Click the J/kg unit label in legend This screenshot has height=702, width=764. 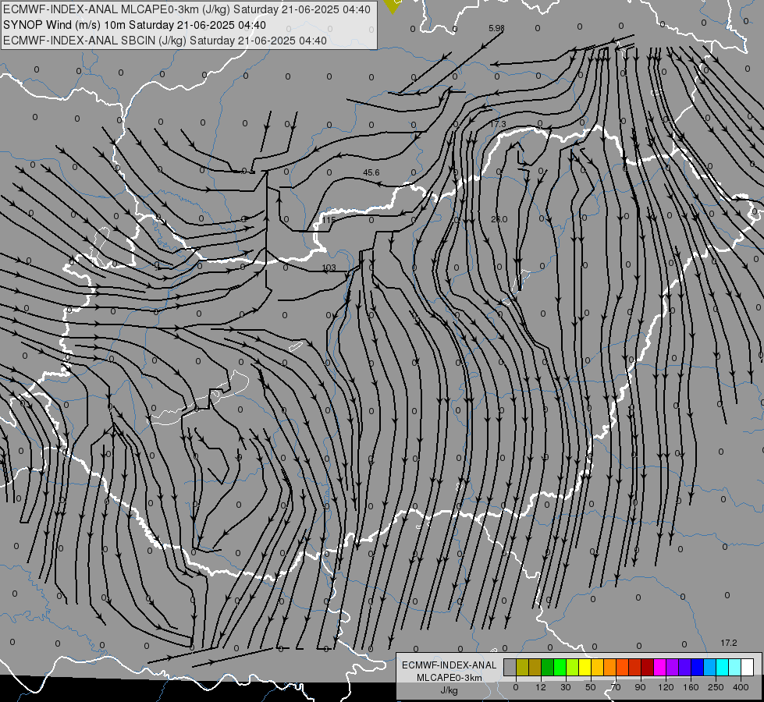pyautogui.click(x=449, y=690)
